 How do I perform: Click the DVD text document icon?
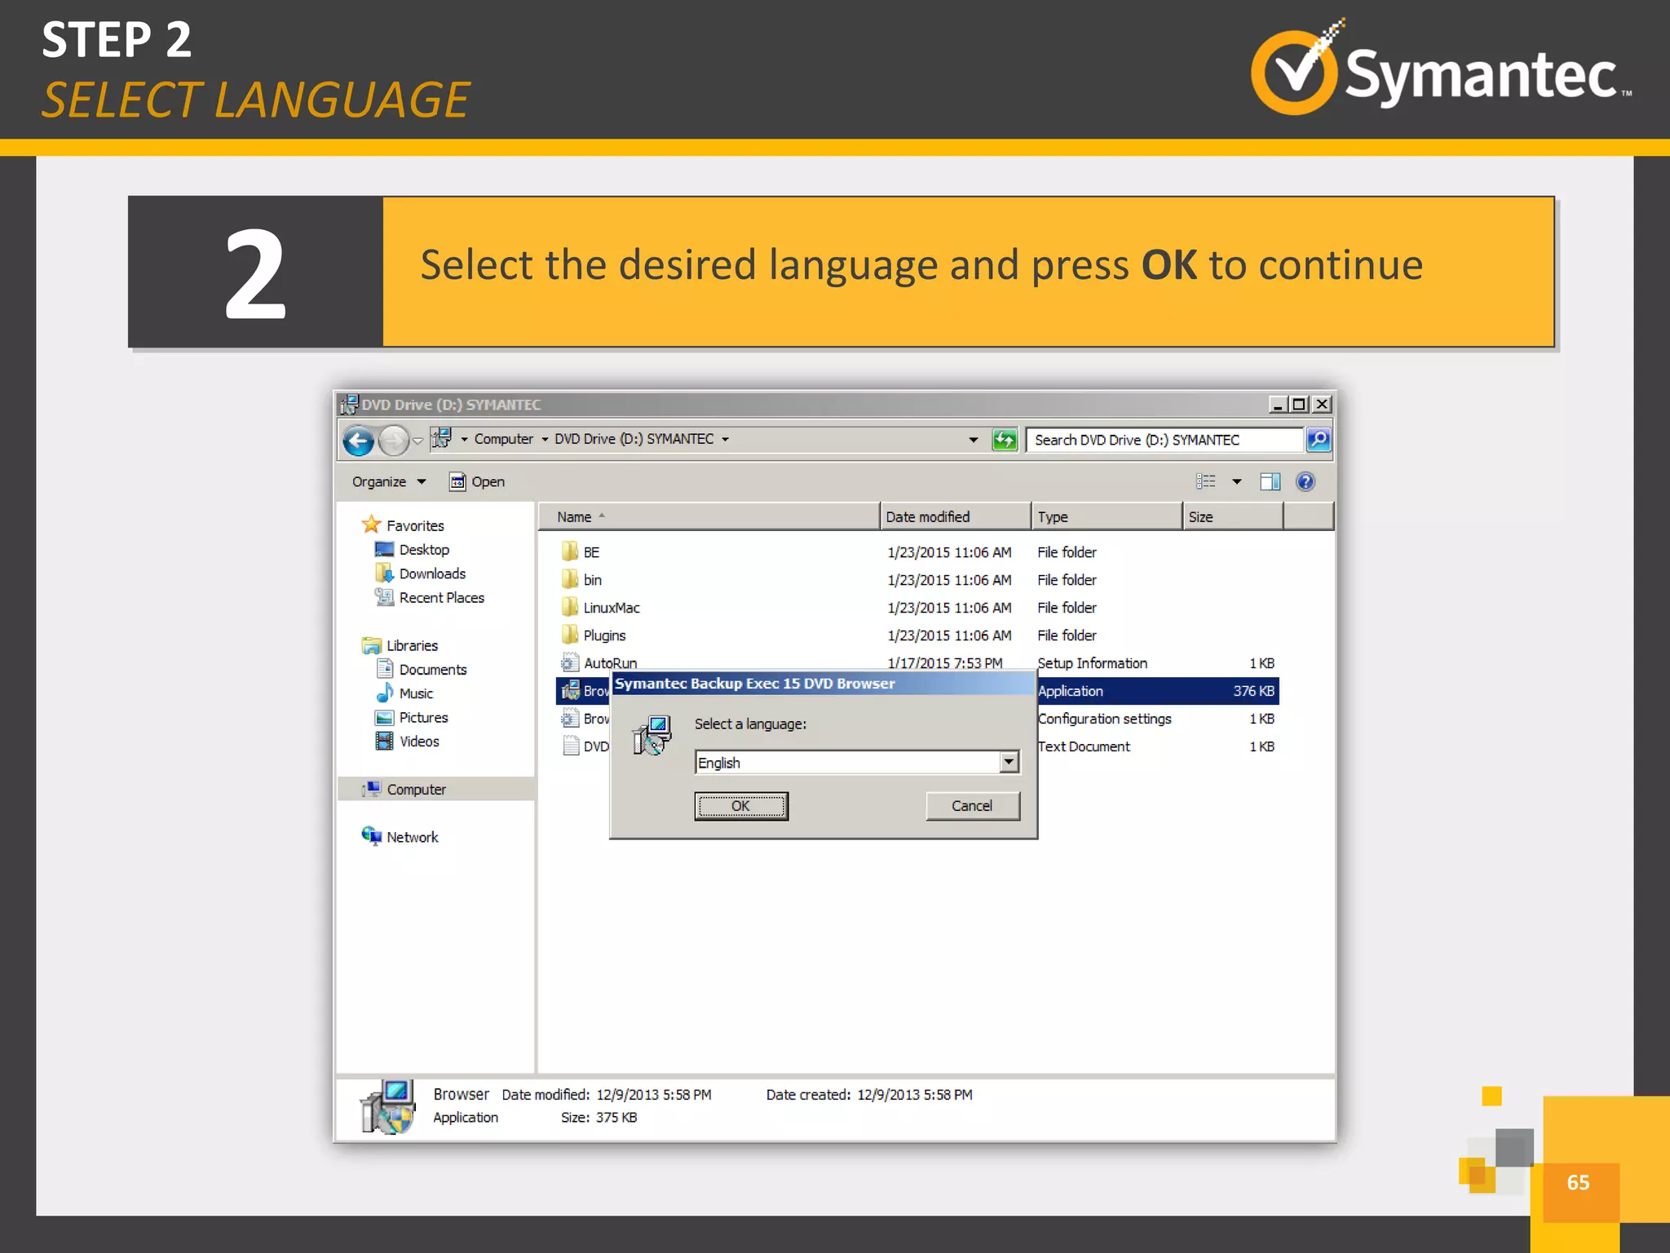(571, 746)
